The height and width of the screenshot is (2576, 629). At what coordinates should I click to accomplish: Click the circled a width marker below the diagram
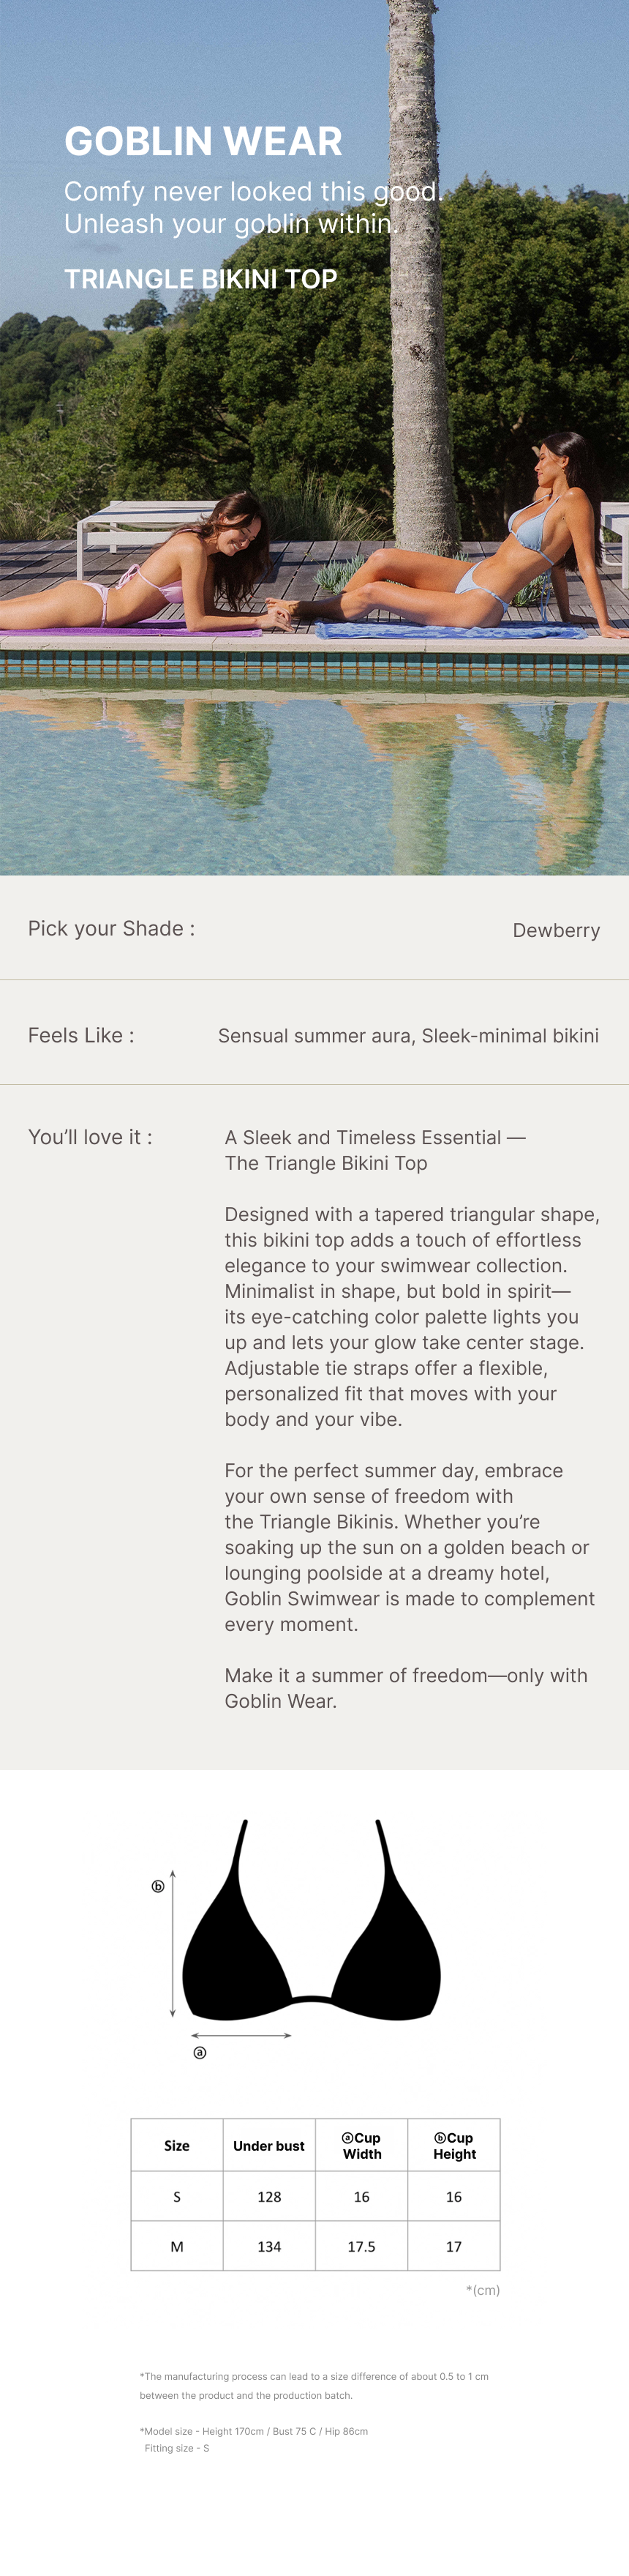200,2053
